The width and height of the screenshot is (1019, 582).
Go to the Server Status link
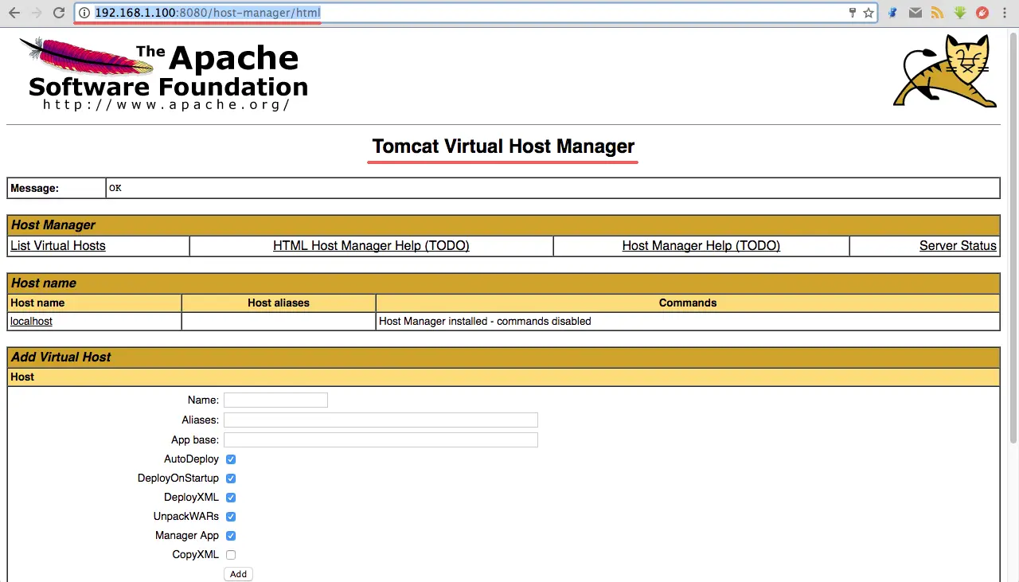tap(958, 246)
